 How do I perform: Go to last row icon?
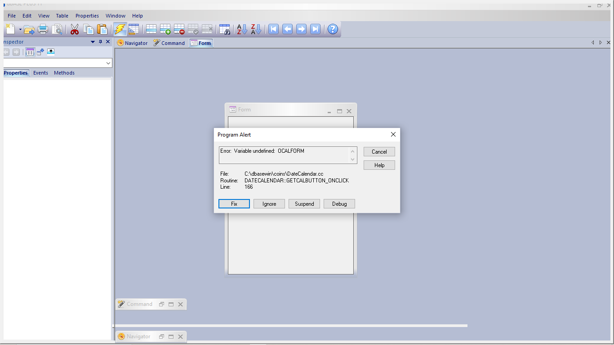click(316, 30)
